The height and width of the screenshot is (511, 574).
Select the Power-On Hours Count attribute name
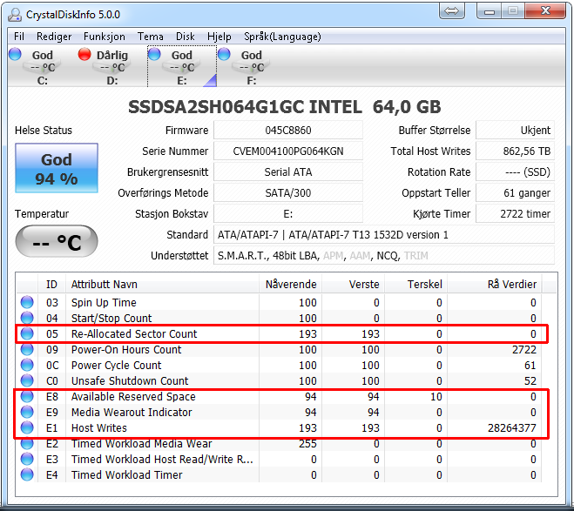pyautogui.click(x=126, y=350)
